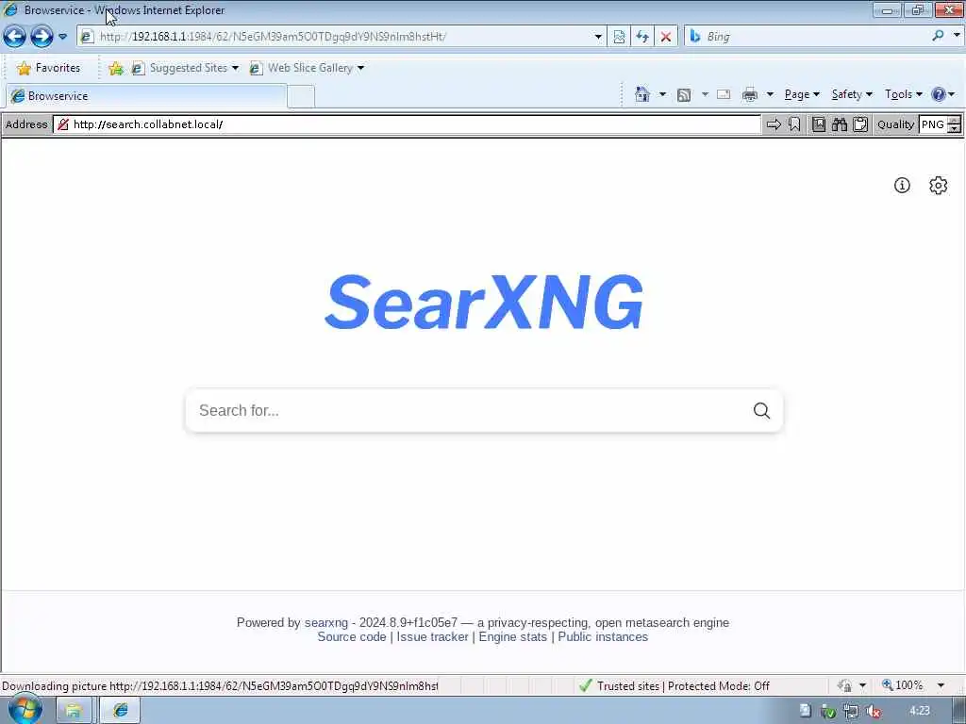The height and width of the screenshot is (724, 966).
Task: Click the Home icon in command bar
Action: click(641, 94)
